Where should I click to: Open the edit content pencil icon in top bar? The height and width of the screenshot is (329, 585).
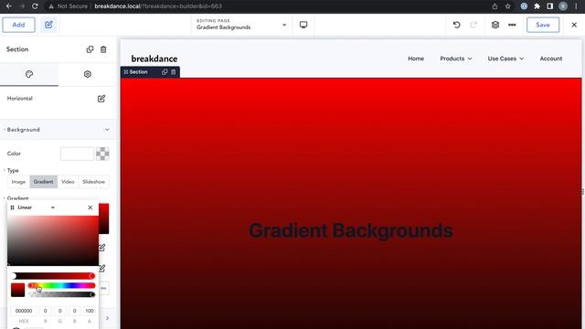(48, 25)
